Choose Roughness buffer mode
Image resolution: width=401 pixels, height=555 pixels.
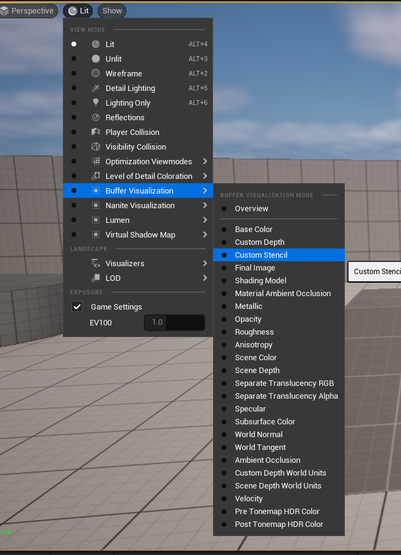click(x=279, y=332)
